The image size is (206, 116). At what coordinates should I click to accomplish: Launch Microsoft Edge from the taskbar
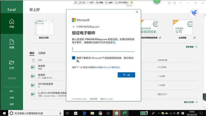pos(84,113)
